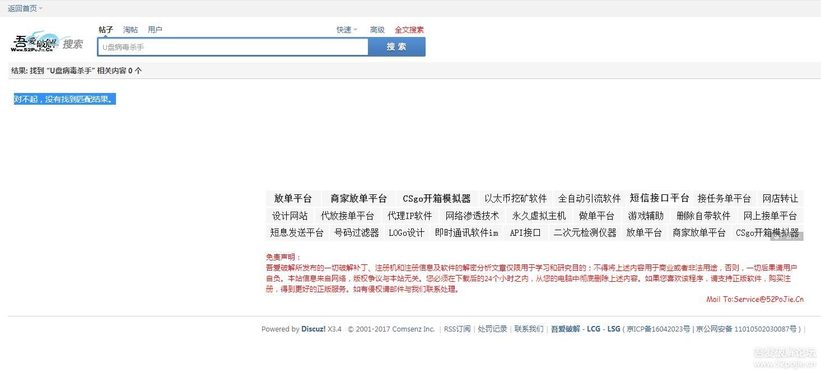821x373 pixels.
Task: Open the LSG footer link
Action: 614,329
